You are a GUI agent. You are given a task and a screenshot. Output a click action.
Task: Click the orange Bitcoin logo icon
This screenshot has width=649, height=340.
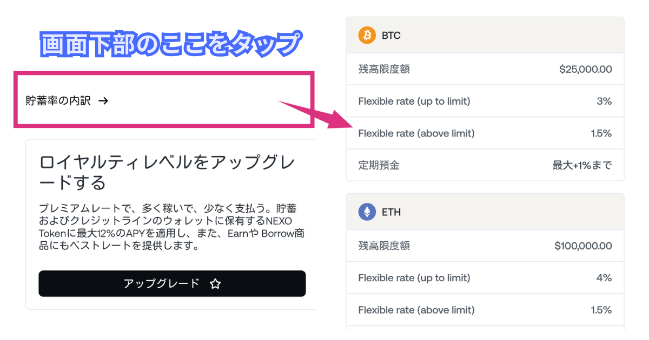tap(367, 36)
